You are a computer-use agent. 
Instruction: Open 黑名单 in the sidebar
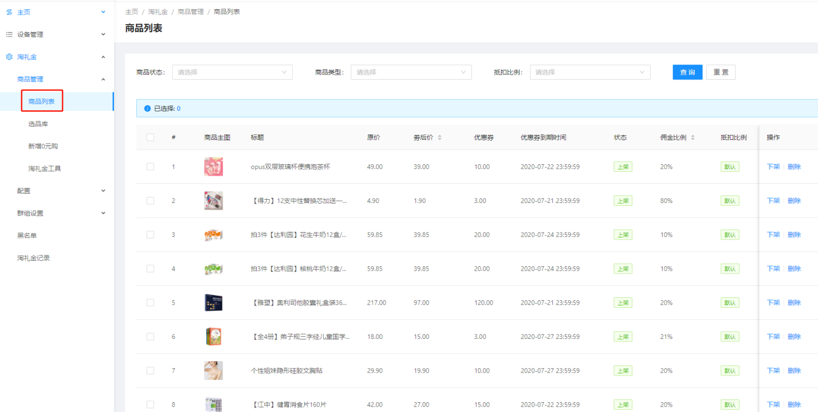point(27,236)
